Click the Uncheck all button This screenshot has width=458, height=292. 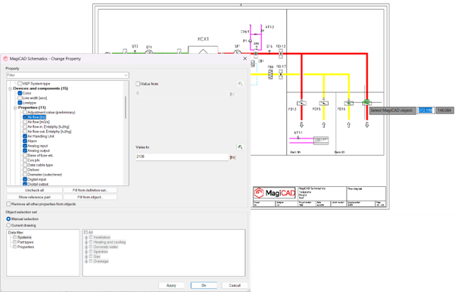pyautogui.click(x=35, y=190)
